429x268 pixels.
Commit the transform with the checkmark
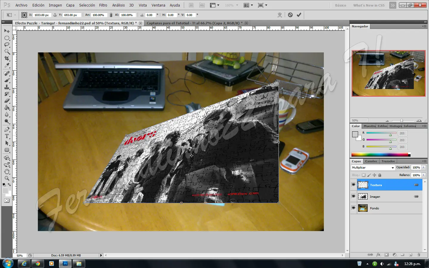click(x=299, y=15)
